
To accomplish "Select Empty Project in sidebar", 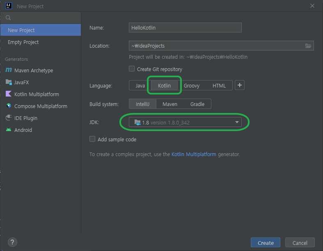I will (41, 42).
